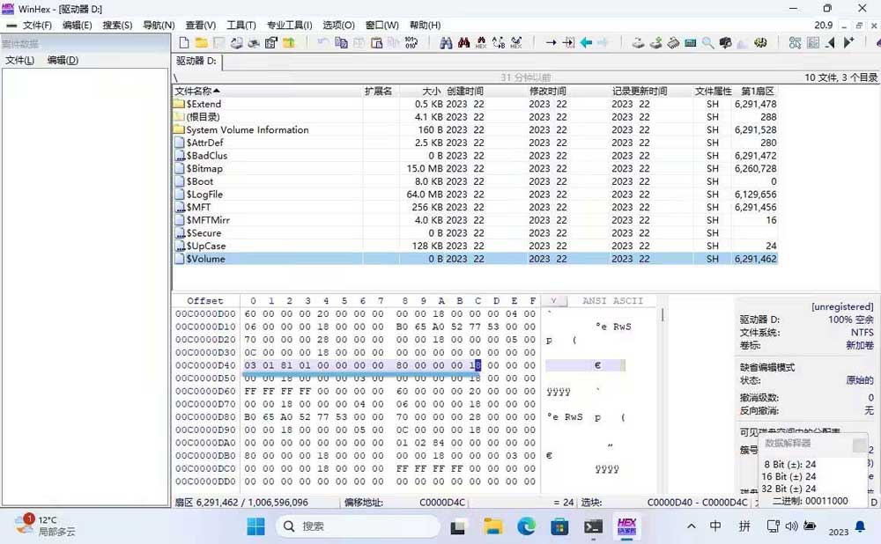Open 选项(O) options menu
This screenshot has height=544, width=881.
click(339, 26)
